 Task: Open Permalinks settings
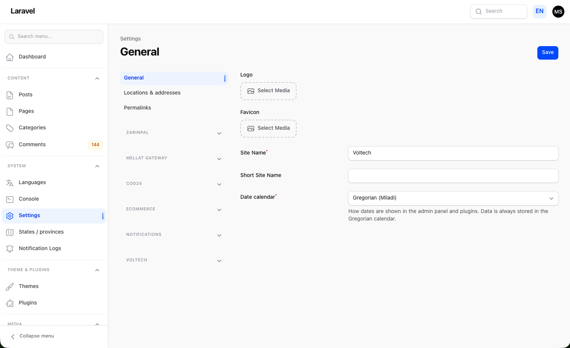174,108
